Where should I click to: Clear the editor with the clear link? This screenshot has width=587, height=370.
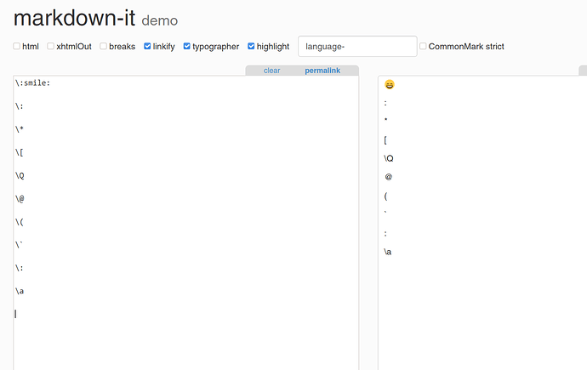(271, 71)
